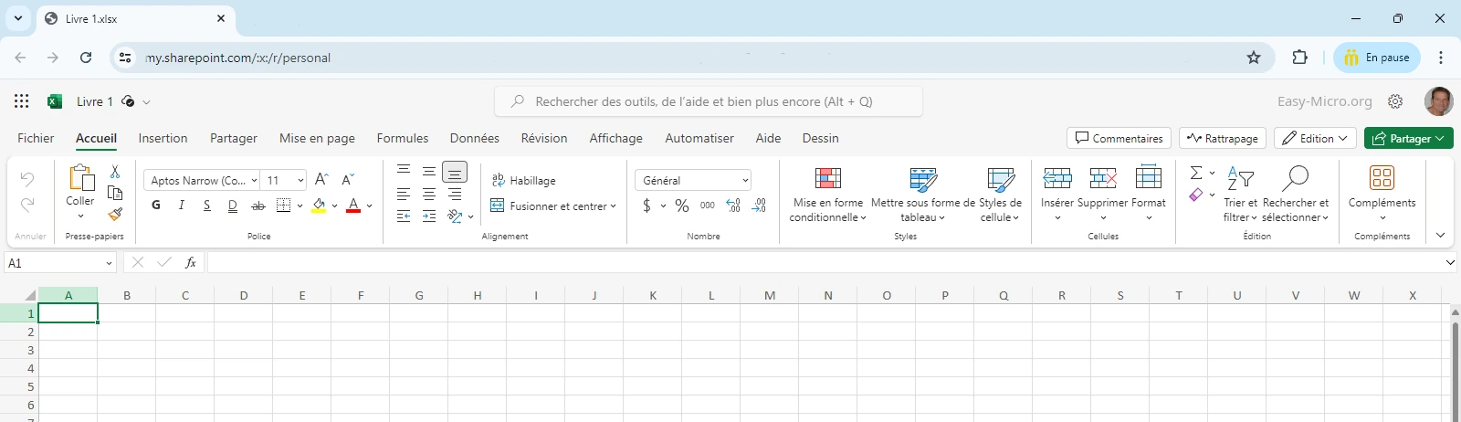Toggle top vertical alignment
Viewport: 1461px width, 422px height.
pyautogui.click(x=404, y=170)
